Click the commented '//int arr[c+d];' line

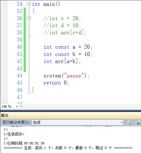point(65,32)
